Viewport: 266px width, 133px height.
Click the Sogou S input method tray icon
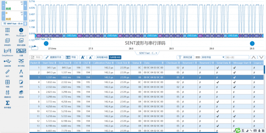pos(238,130)
